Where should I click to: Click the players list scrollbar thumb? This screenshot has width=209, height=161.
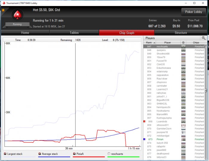pos(206,90)
